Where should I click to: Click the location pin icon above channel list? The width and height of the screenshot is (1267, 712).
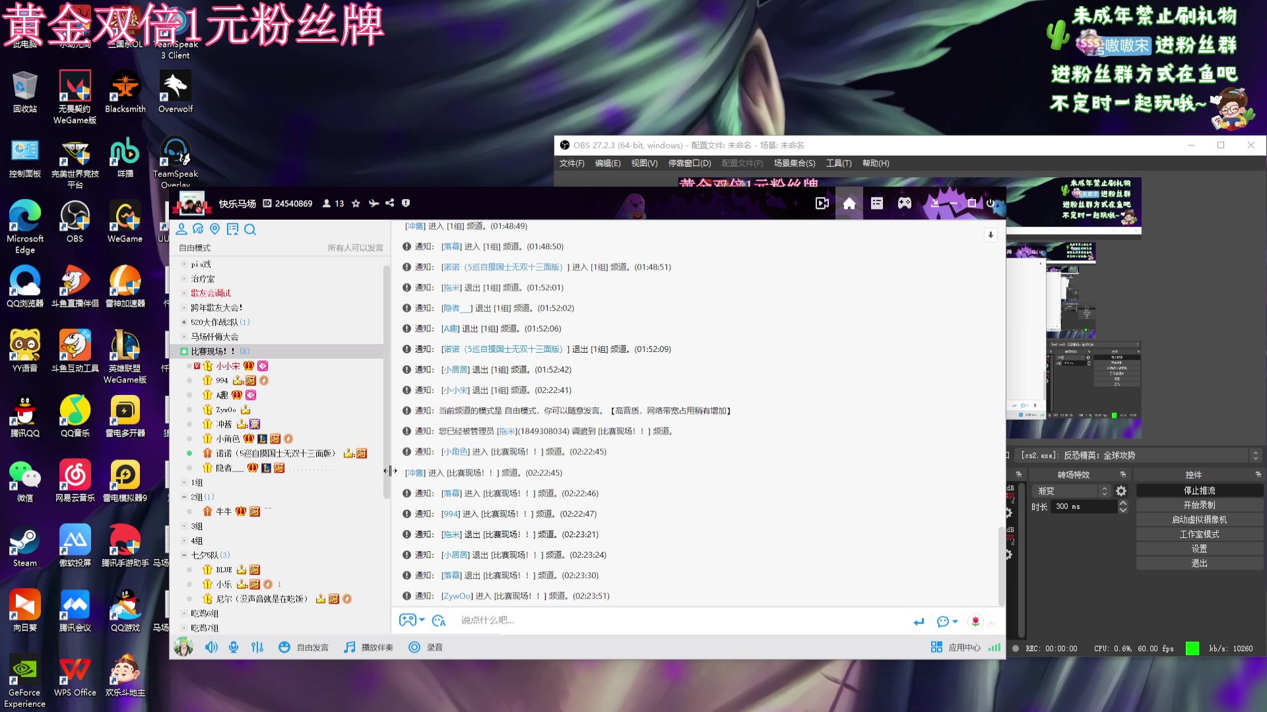[x=214, y=229]
